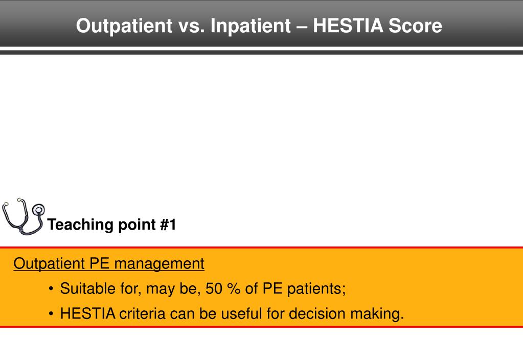This screenshot has width=523, height=348.
Task: Click the stethoscope's round chest piece
Action: click(39, 210)
